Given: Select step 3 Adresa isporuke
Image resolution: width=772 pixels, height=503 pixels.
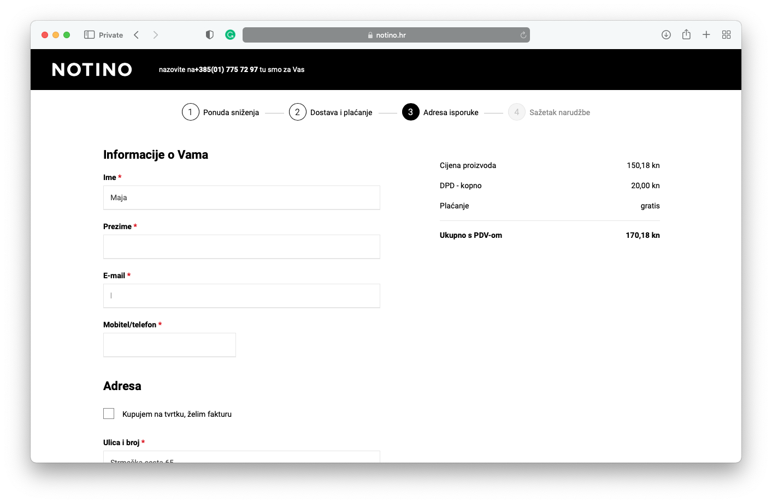Looking at the screenshot, I should click(440, 112).
